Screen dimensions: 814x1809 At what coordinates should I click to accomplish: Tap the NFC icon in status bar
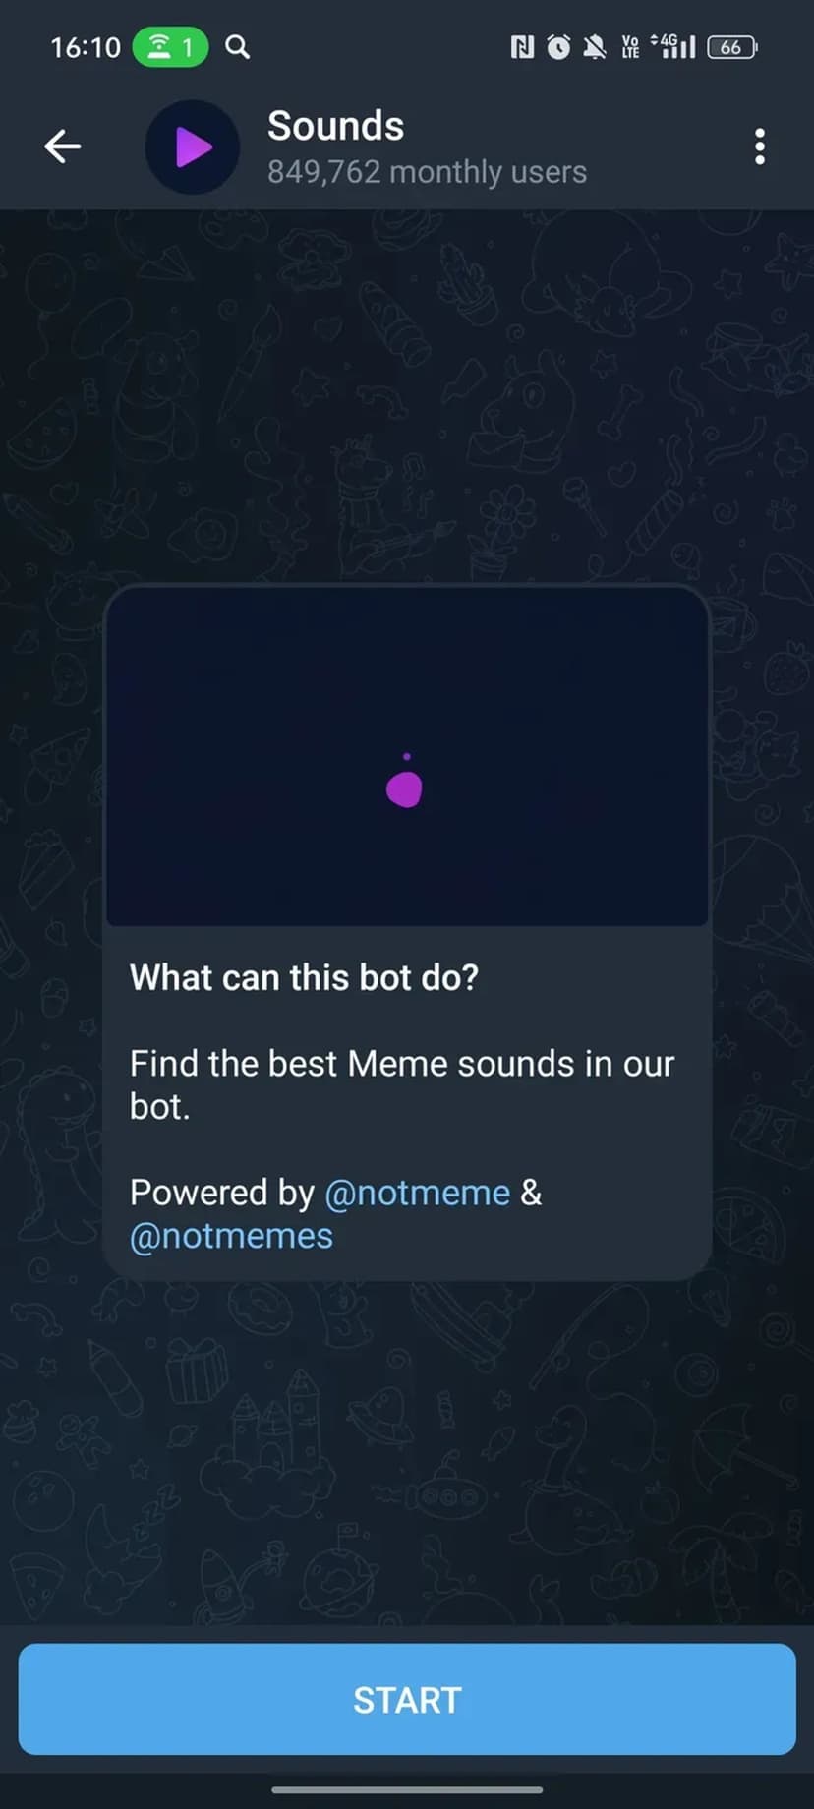pos(522,47)
